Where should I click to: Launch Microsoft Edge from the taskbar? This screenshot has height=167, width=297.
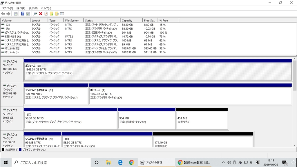120,162
